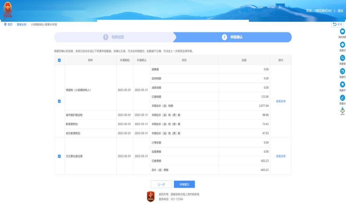Open the robot assistant mascot icon
This screenshot has height=208, width=346.
[342, 111]
